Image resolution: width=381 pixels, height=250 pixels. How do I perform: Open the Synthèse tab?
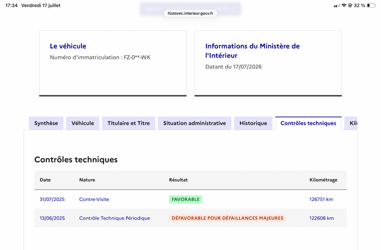46,123
